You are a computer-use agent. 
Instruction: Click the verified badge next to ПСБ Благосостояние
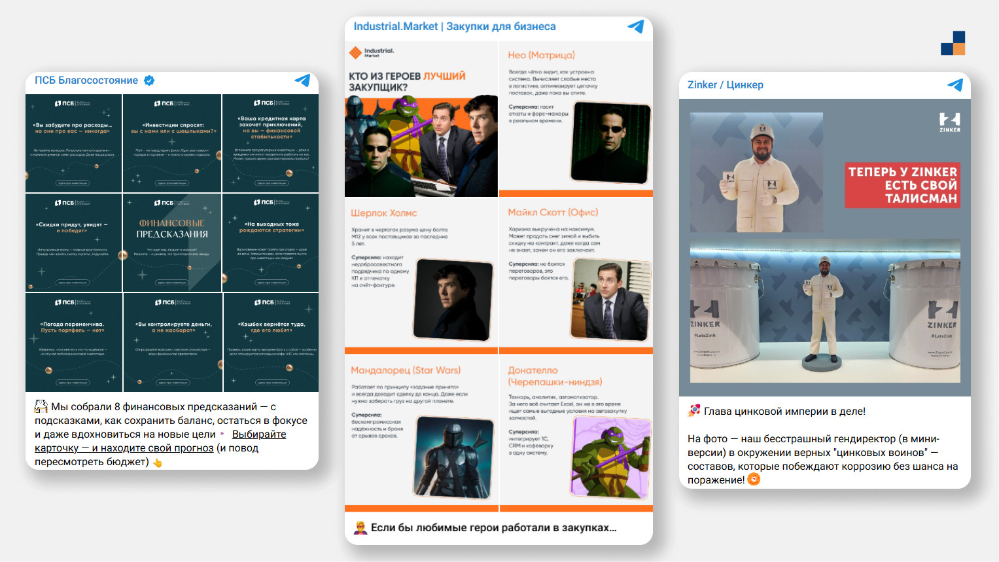point(149,80)
